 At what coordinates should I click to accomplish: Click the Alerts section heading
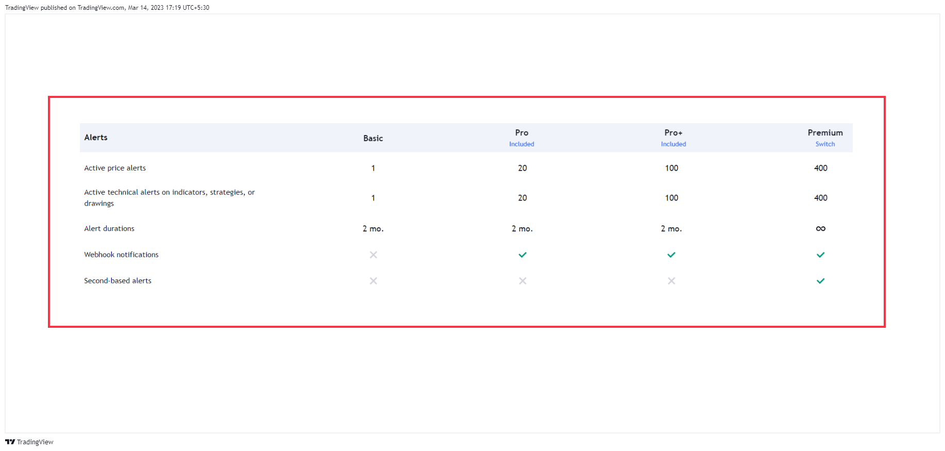click(x=96, y=137)
